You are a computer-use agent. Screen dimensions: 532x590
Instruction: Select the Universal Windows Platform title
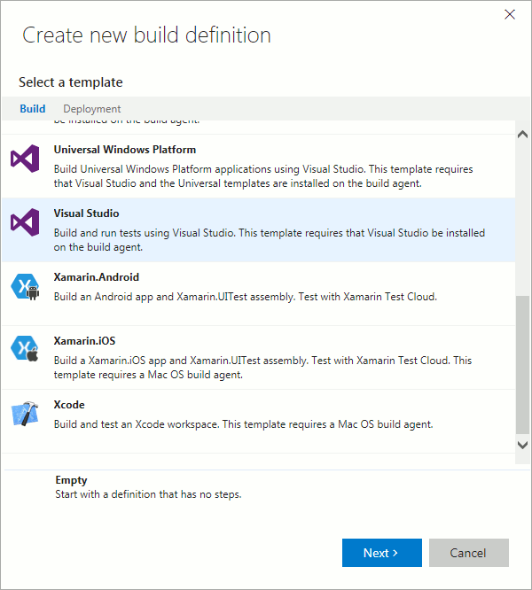coord(125,150)
